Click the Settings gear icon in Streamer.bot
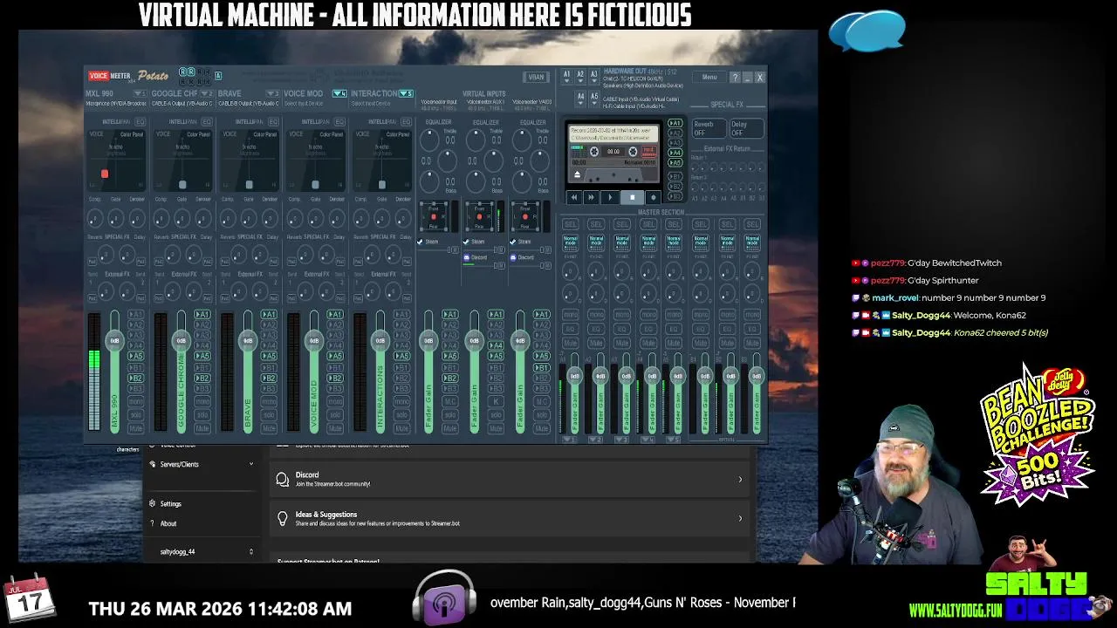This screenshot has height=628, width=1117. 153,503
